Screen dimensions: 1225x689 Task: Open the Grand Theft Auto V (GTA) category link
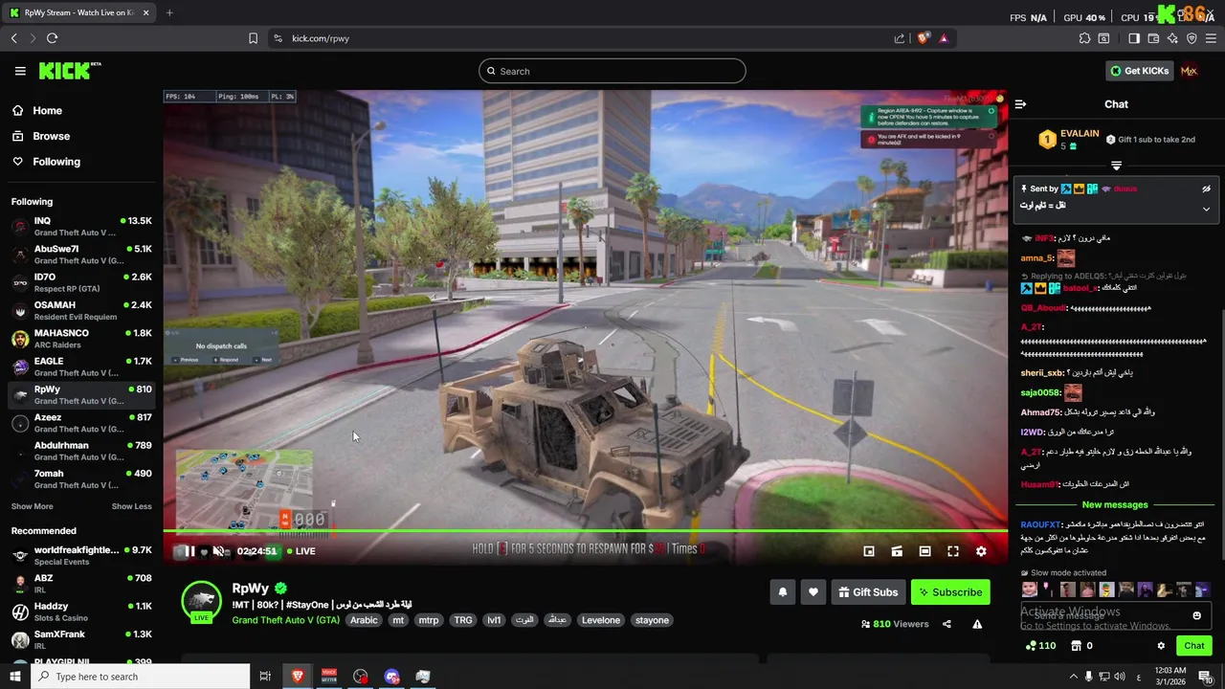pos(285,620)
